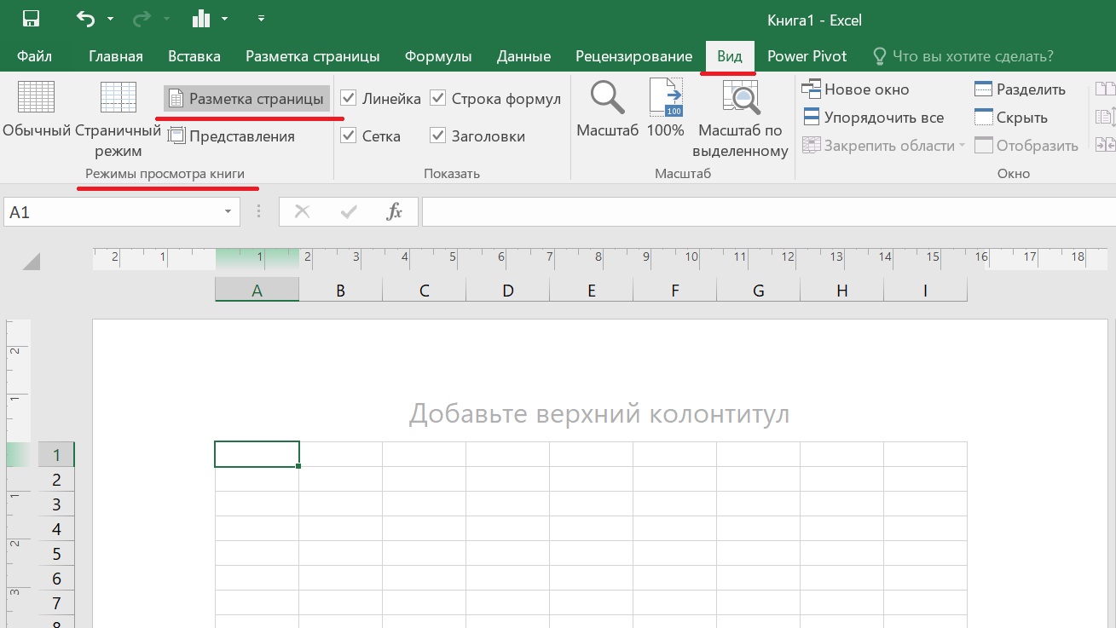
Task: Select row 6 header
Action: pyautogui.click(x=57, y=578)
